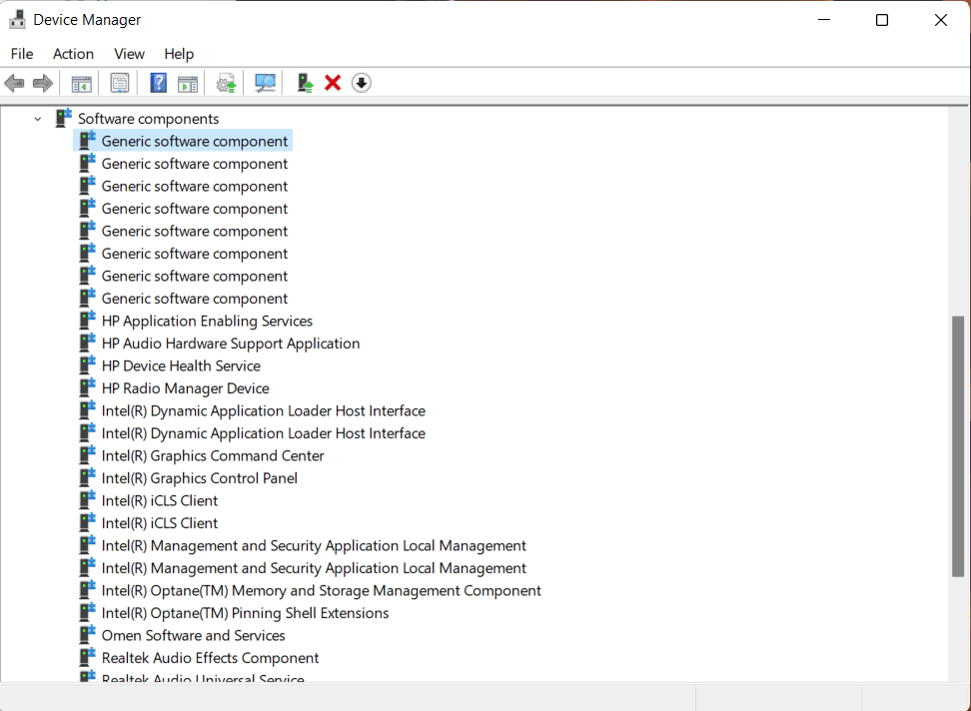
Task: Click the icon beside Intel(R) Graphics Command Center
Action: (x=87, y=454)
